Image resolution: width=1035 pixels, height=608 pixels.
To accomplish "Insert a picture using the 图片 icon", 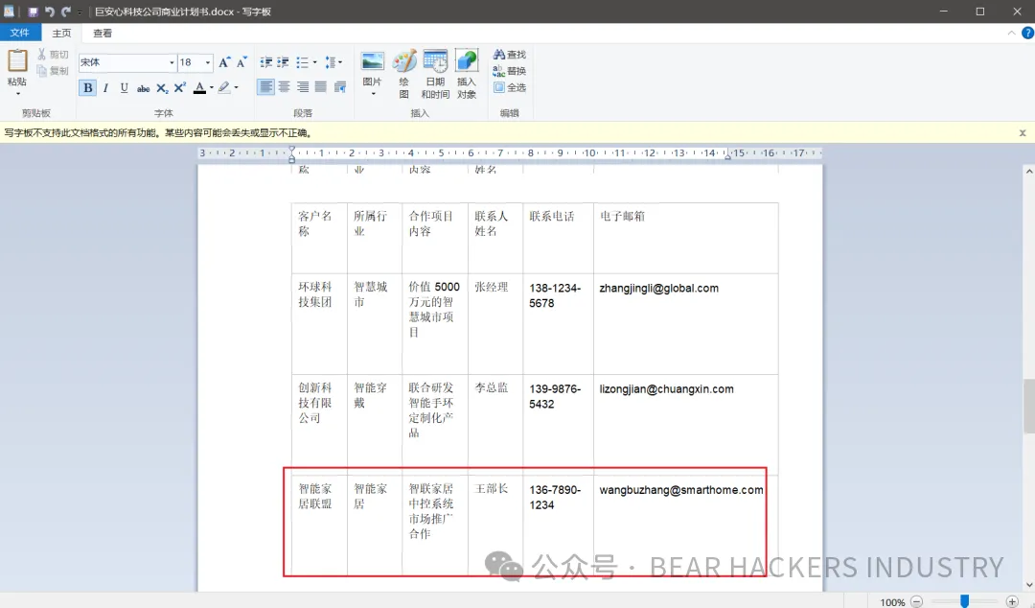I will pos(372,63).
